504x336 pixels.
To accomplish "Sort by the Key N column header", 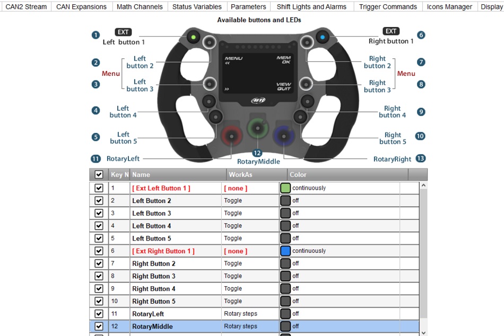I will [119, 174].
